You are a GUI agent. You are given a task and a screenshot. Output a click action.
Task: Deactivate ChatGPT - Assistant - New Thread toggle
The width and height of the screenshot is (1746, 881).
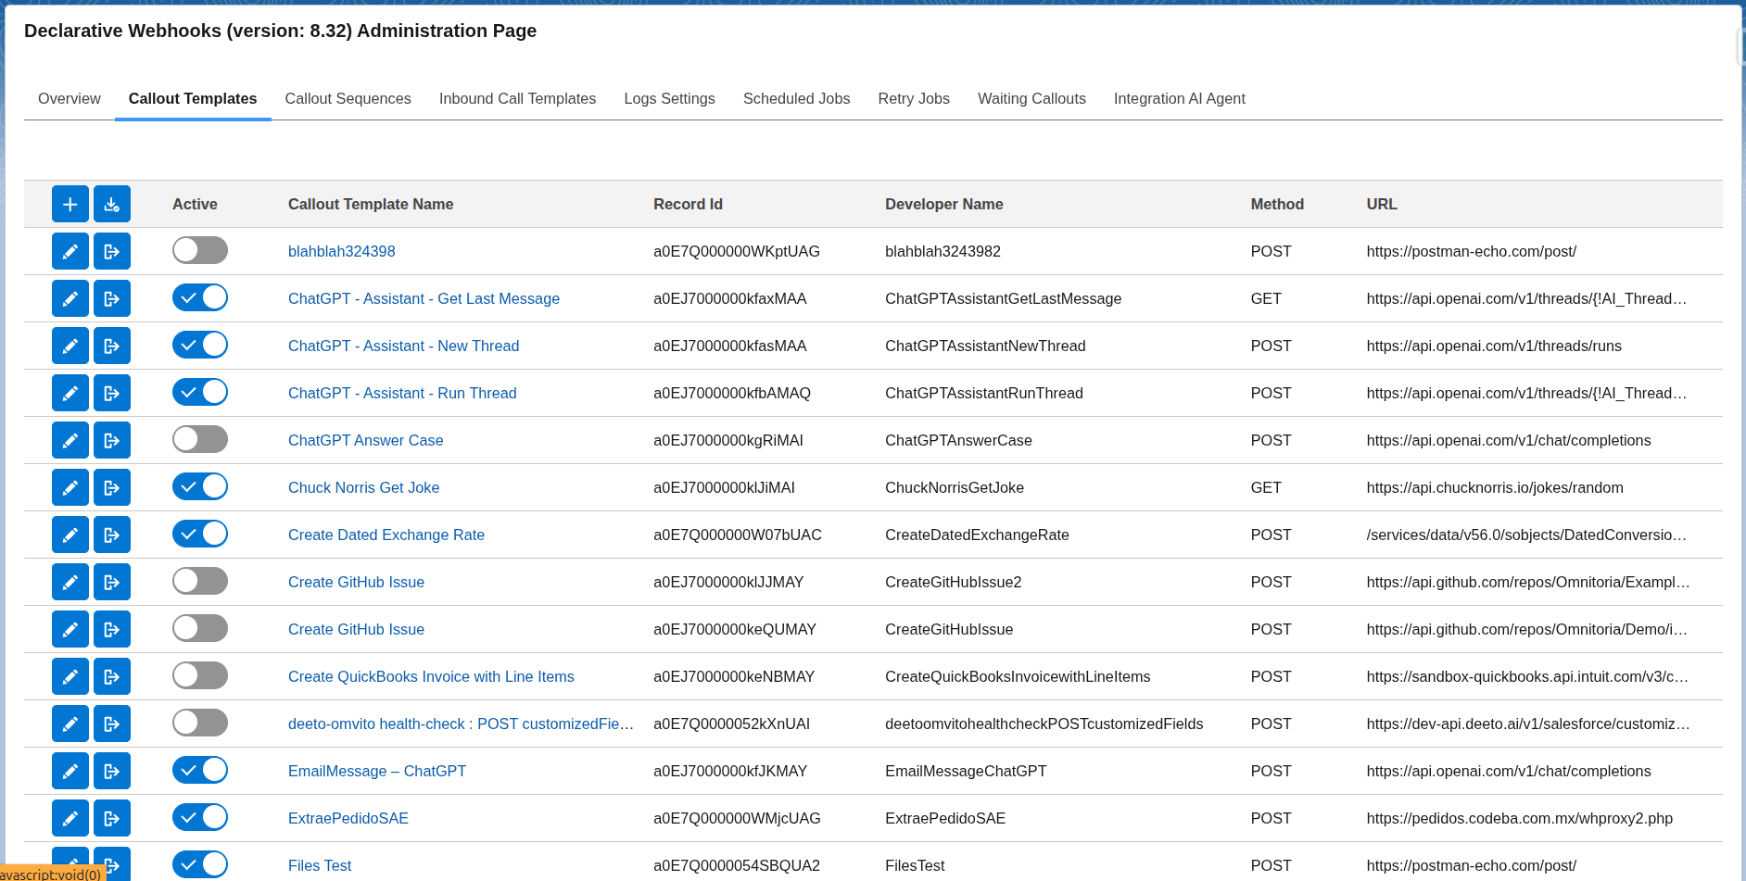click(x=199, y=345)
